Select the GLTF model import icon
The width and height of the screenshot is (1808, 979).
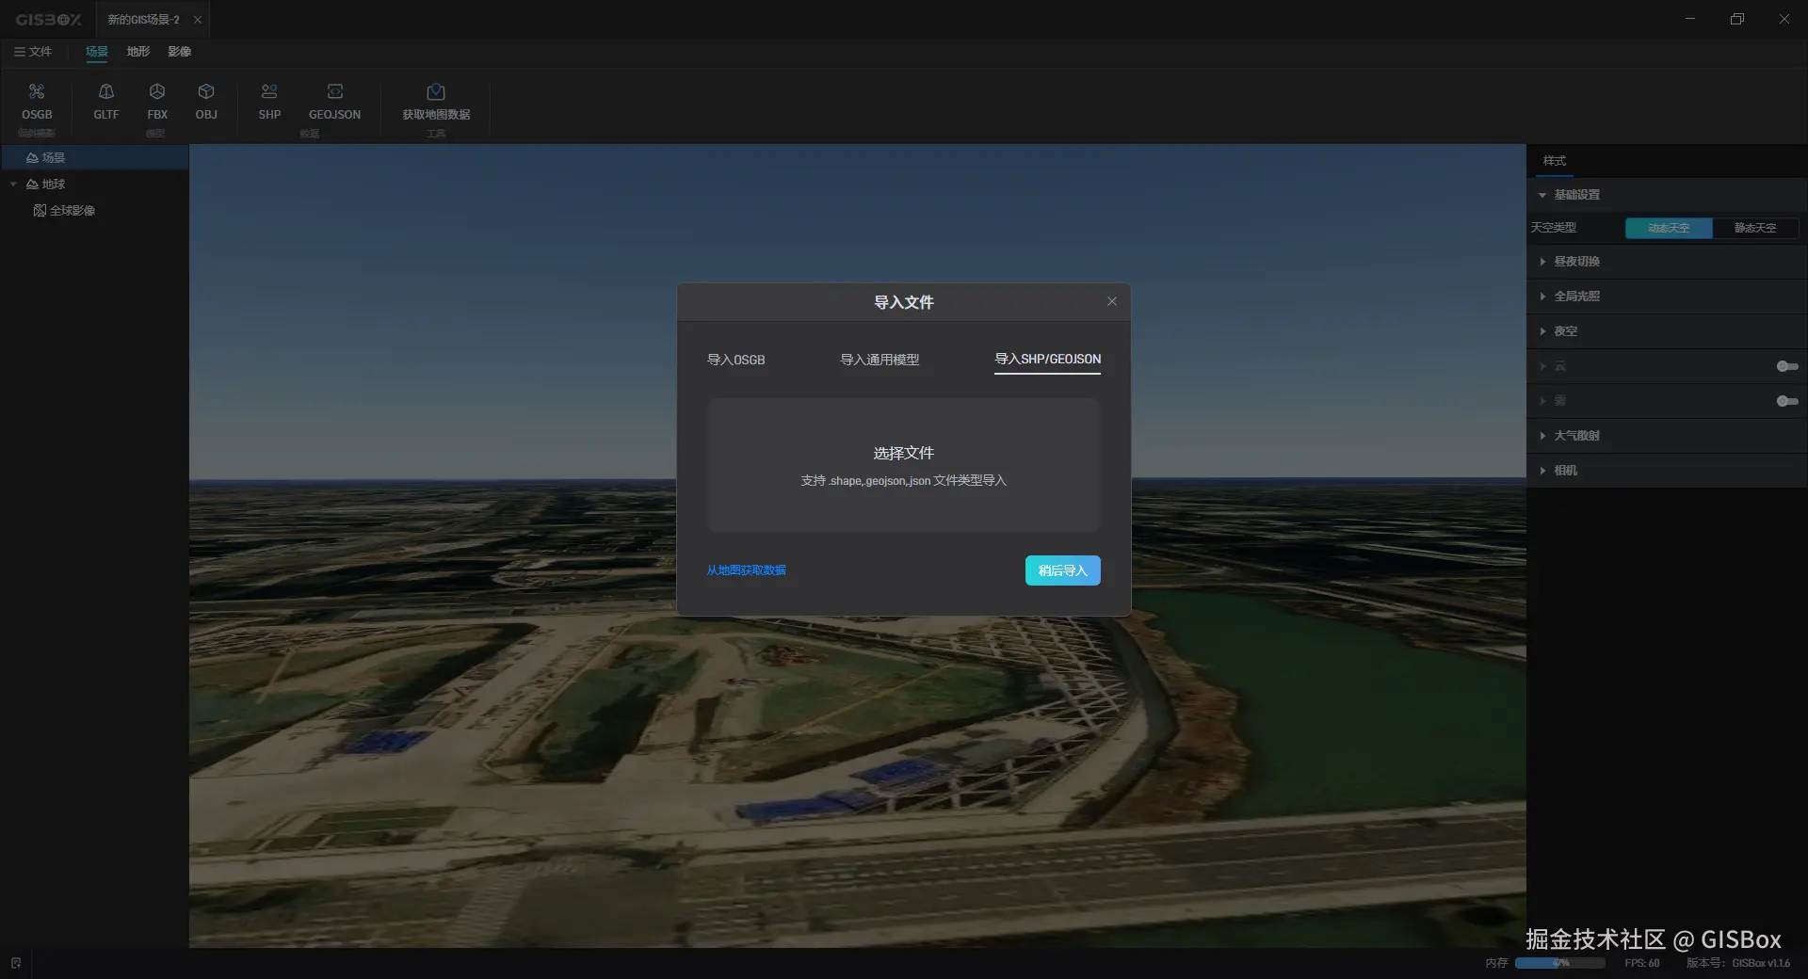(106, 102)
